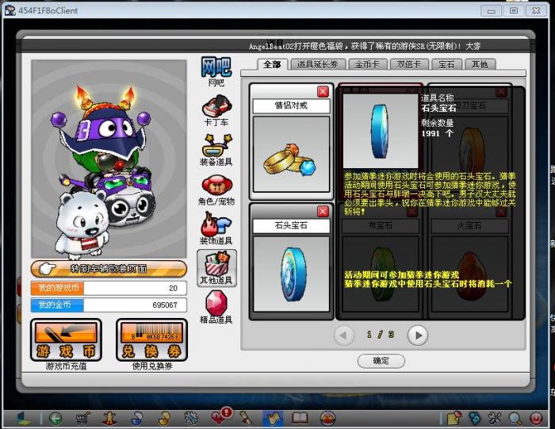Open the wrench and screwdriver tools icon
The image size is (555, 429).
(495, 419)
